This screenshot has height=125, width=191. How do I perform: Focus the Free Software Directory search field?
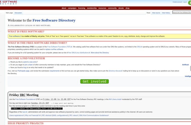coord(182,12)
